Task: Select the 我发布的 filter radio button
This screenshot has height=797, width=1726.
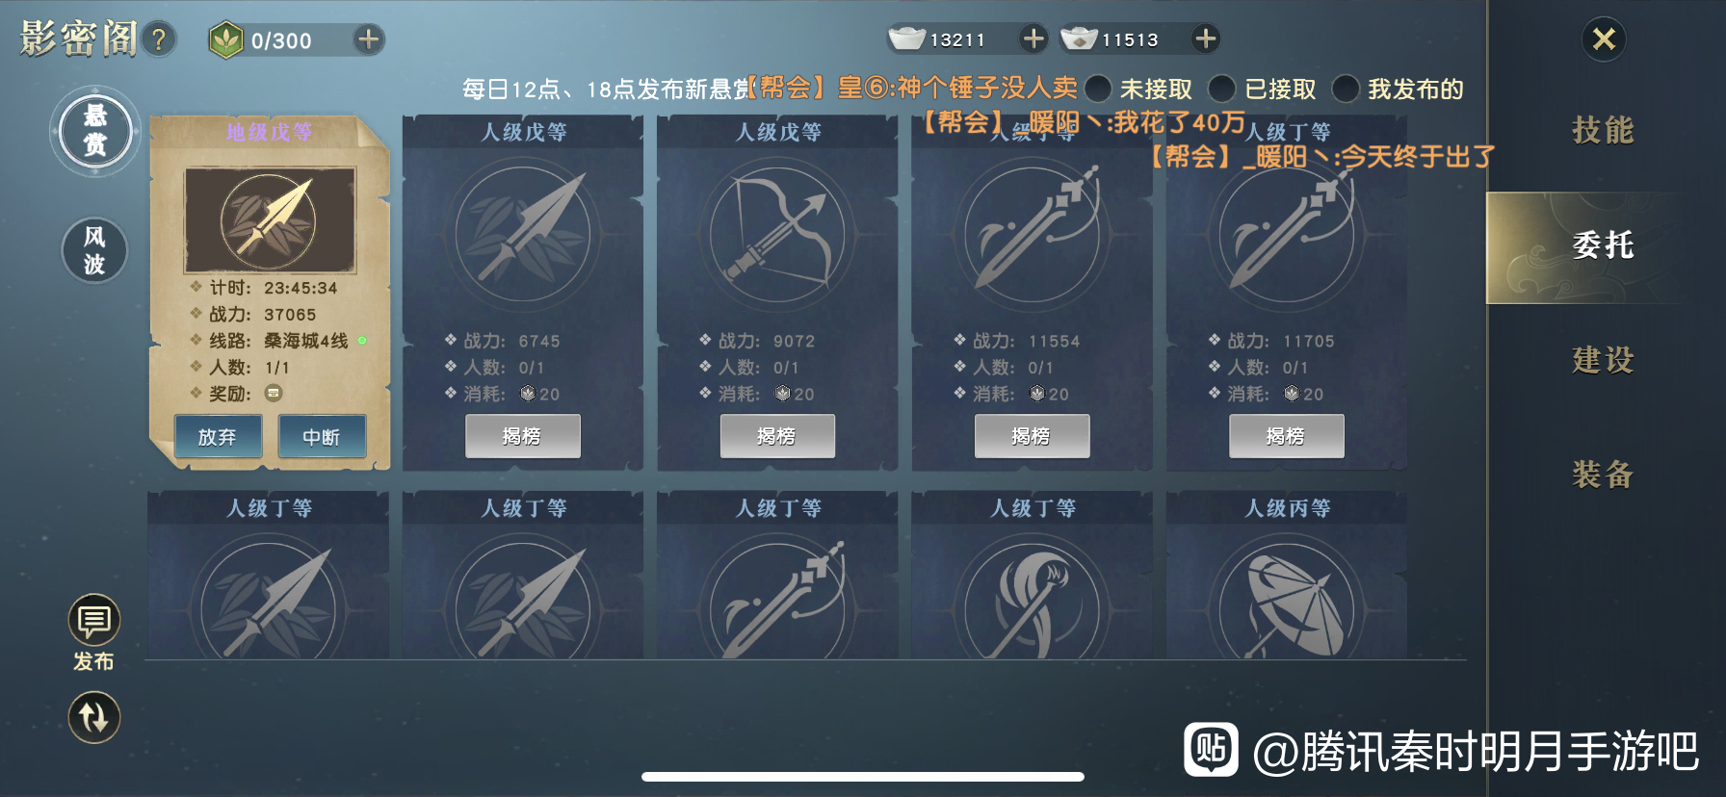Action: (1346, 89)
